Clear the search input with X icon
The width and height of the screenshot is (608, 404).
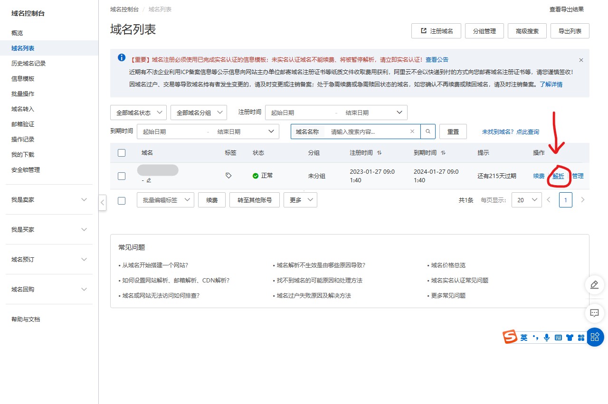click(412, 132)
